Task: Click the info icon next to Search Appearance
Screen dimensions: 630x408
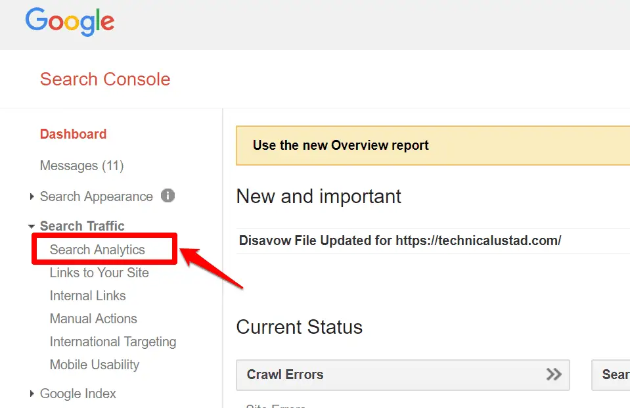Action: point(168,196)
